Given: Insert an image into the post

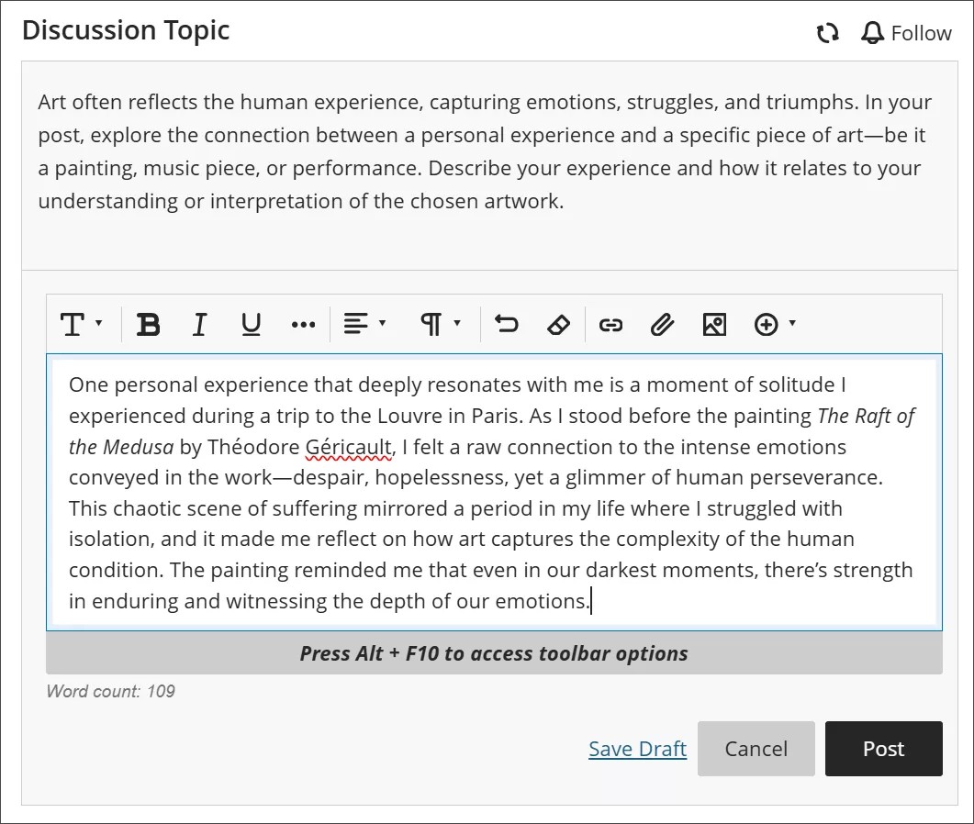Looking at the screenshot, I should (x=713, y=324).
